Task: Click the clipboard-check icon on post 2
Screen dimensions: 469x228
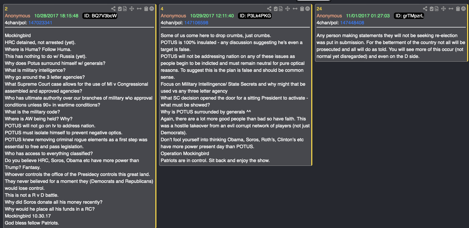Action: coord(120,9)
